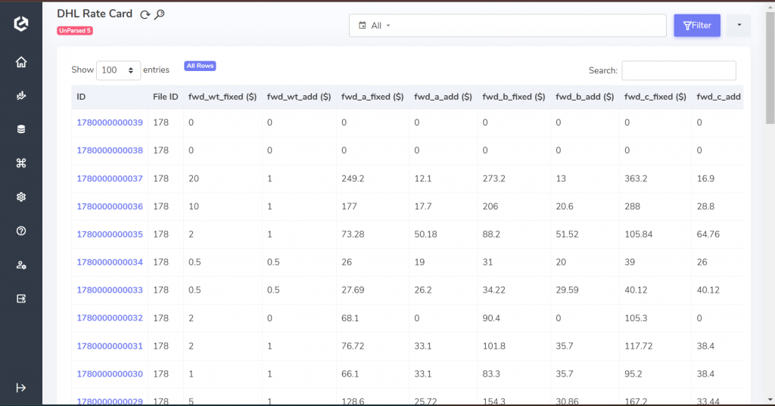Viewport: 775px width, 406px height.
Task: Click value 117.72 in row 1780000000031
Action: tap(639, 346)
